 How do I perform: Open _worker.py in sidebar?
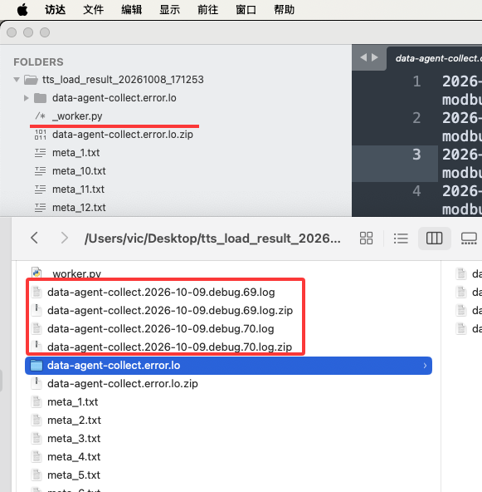point(77,116)
